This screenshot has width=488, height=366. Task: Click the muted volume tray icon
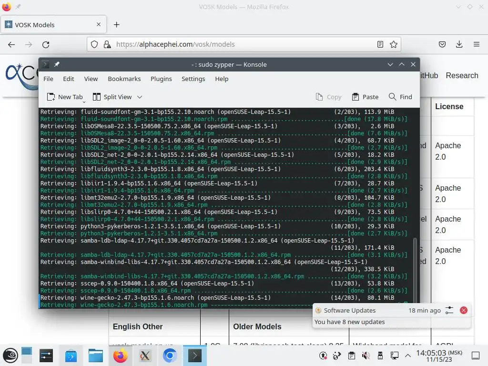click(366, 356)
